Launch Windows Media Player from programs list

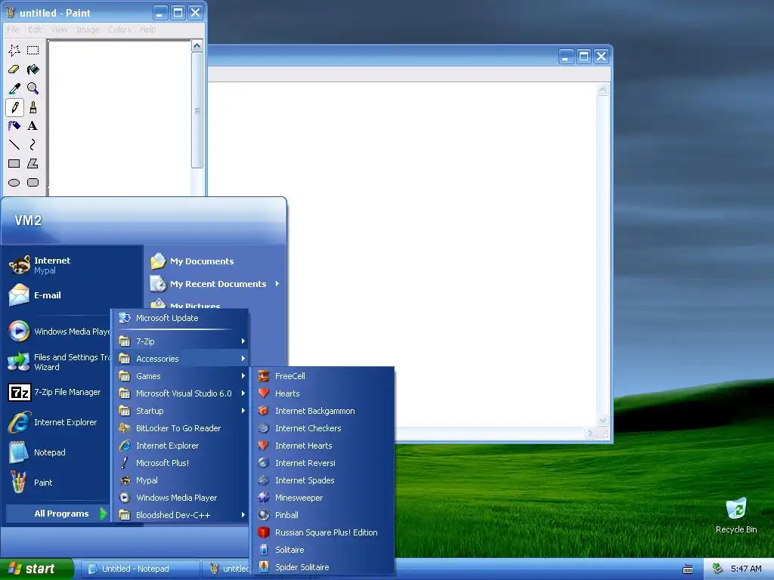[181, 498]
